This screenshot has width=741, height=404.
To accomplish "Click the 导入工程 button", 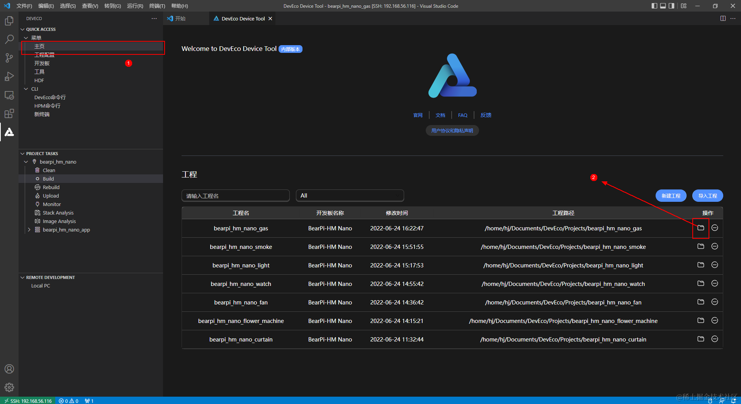I will coord(707,196).
